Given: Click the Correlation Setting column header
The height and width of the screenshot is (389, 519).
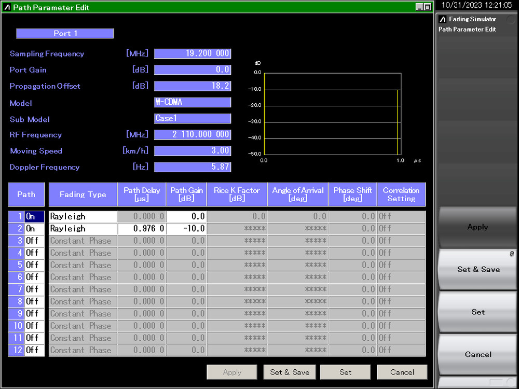Looking at the screenshot, I should [401, 195].
